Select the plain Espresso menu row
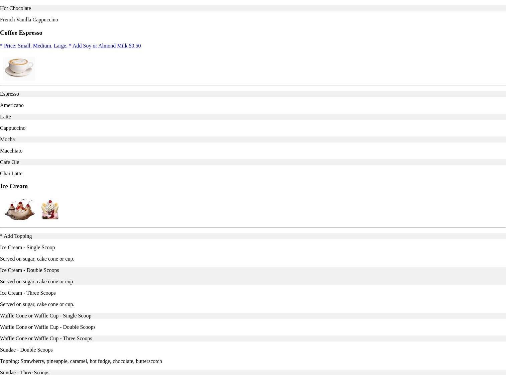 pyautogui.click(x=253, y=94)
